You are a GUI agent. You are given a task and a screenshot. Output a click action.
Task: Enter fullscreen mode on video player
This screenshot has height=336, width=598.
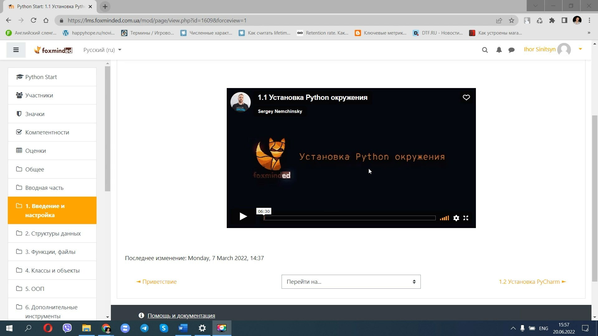466,218
